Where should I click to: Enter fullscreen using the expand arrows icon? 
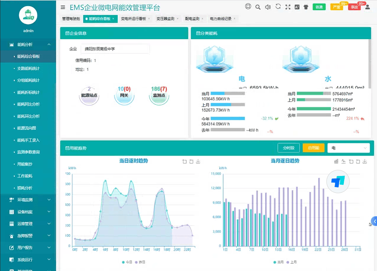pos(288,7)
